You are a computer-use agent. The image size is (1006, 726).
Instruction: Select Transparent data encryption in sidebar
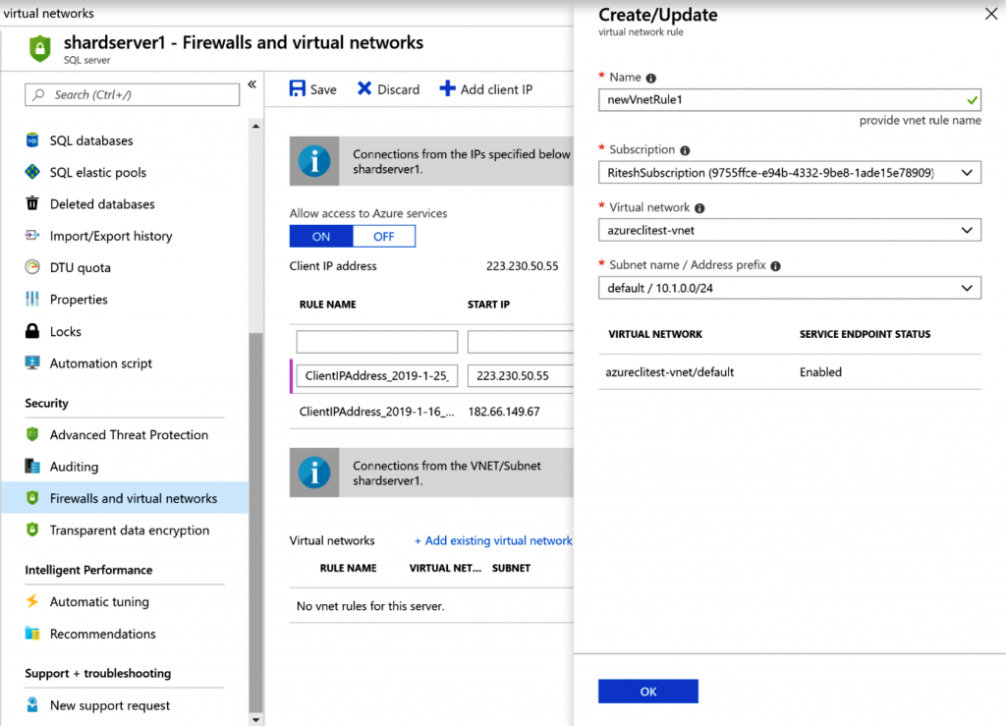(130, 531)
